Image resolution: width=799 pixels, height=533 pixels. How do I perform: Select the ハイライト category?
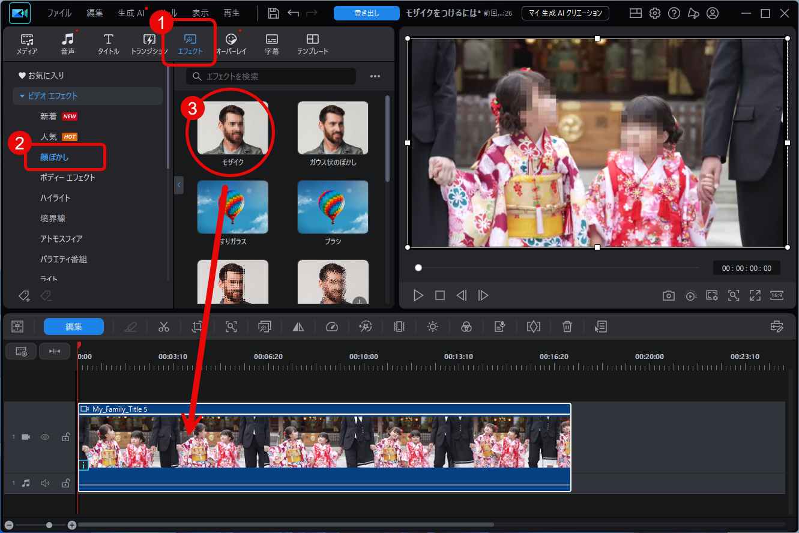55,198
